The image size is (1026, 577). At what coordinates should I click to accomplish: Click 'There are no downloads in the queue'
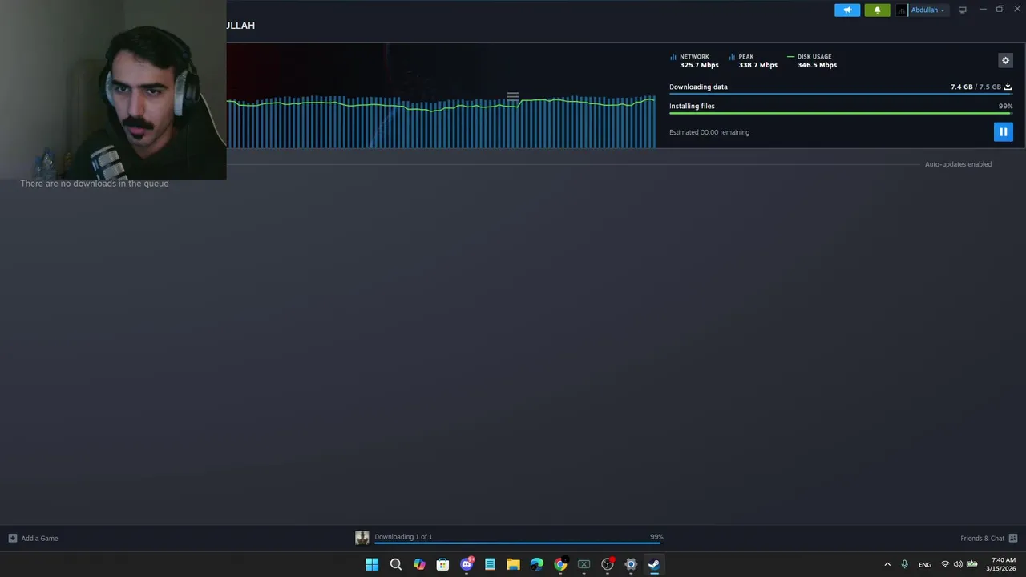[95, 184]
